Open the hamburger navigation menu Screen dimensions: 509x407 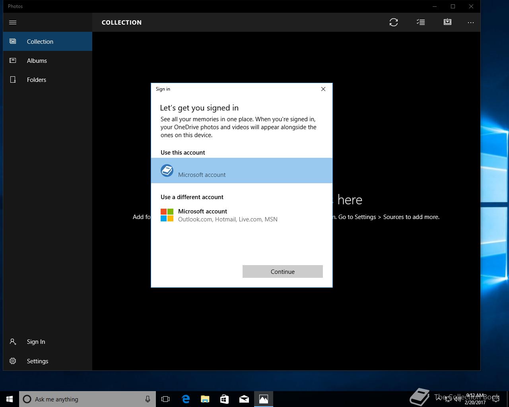(x=13, y=22)
